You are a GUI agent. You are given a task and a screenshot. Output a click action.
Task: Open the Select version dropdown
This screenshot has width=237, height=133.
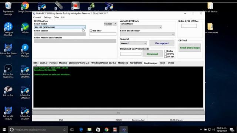(60, 34)
